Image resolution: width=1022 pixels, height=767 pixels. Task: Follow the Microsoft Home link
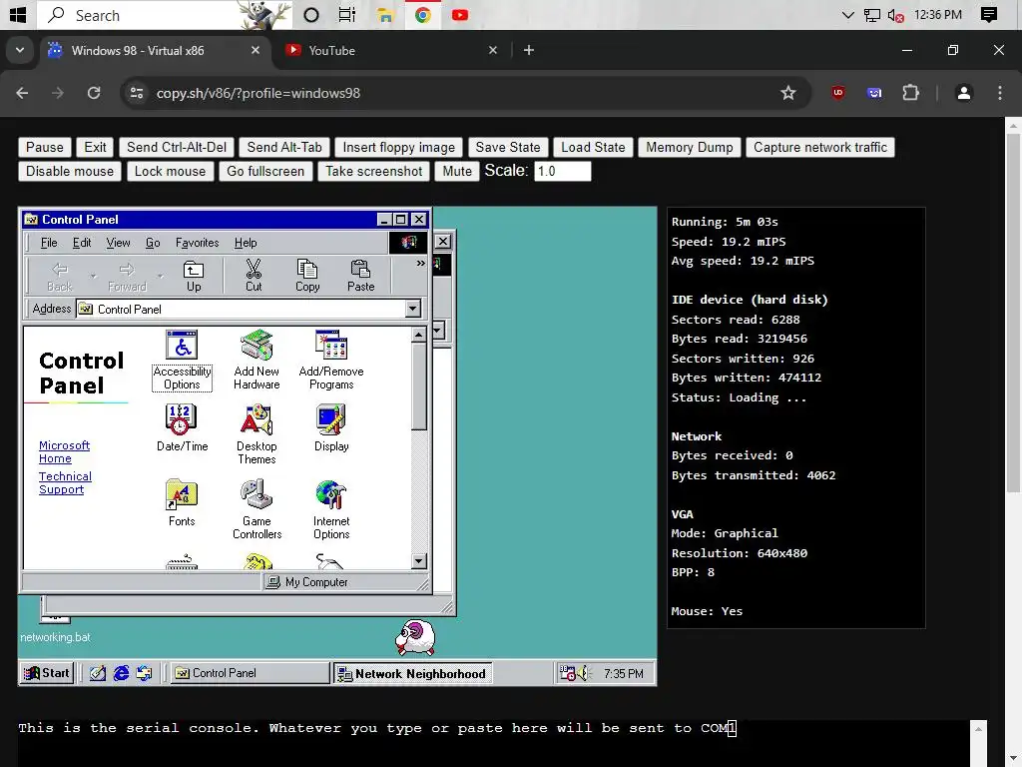coord(64,452)
